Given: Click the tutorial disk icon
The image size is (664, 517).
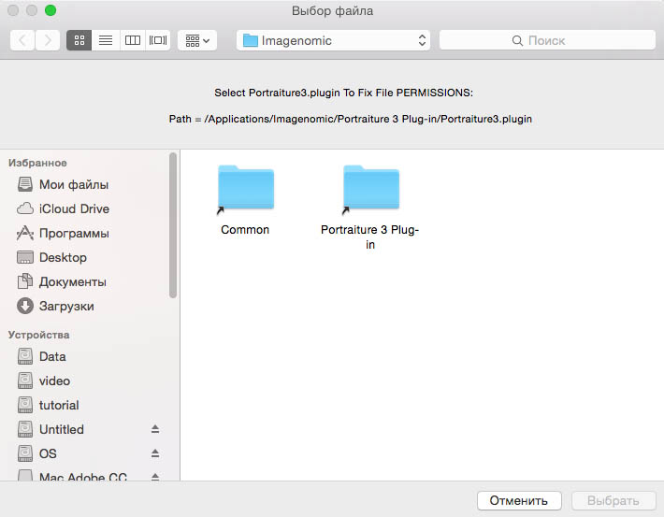Looking at the screenshot, I should click(25, 405).
